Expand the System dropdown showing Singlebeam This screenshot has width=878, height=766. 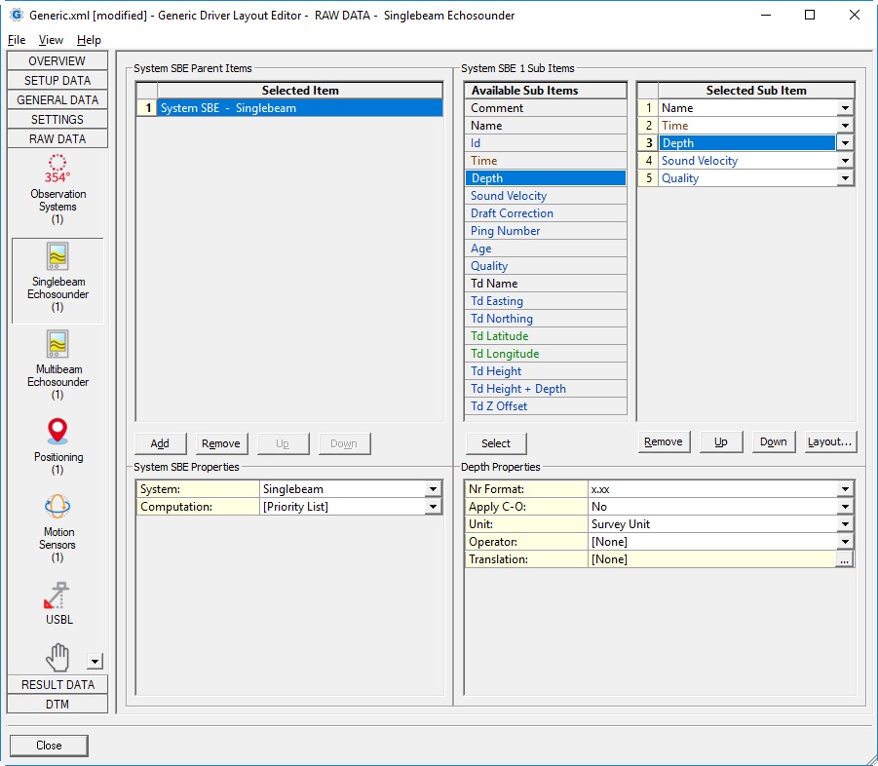tap(433, 489)
